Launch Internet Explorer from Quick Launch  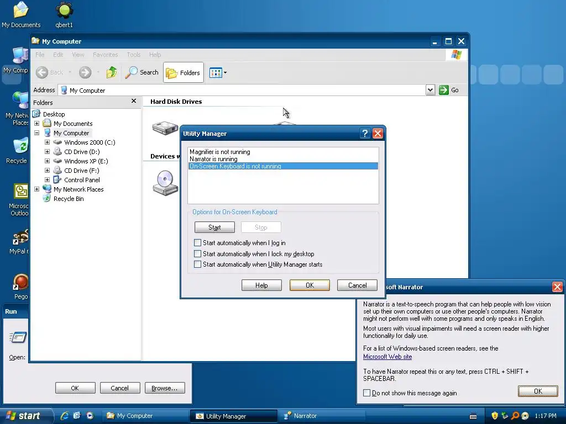tap(65, 416)
